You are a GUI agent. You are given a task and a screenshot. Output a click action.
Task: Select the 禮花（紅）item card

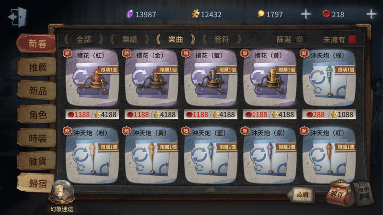point(92,85)
